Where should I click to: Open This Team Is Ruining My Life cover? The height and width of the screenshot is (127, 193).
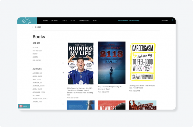(81, 63)
